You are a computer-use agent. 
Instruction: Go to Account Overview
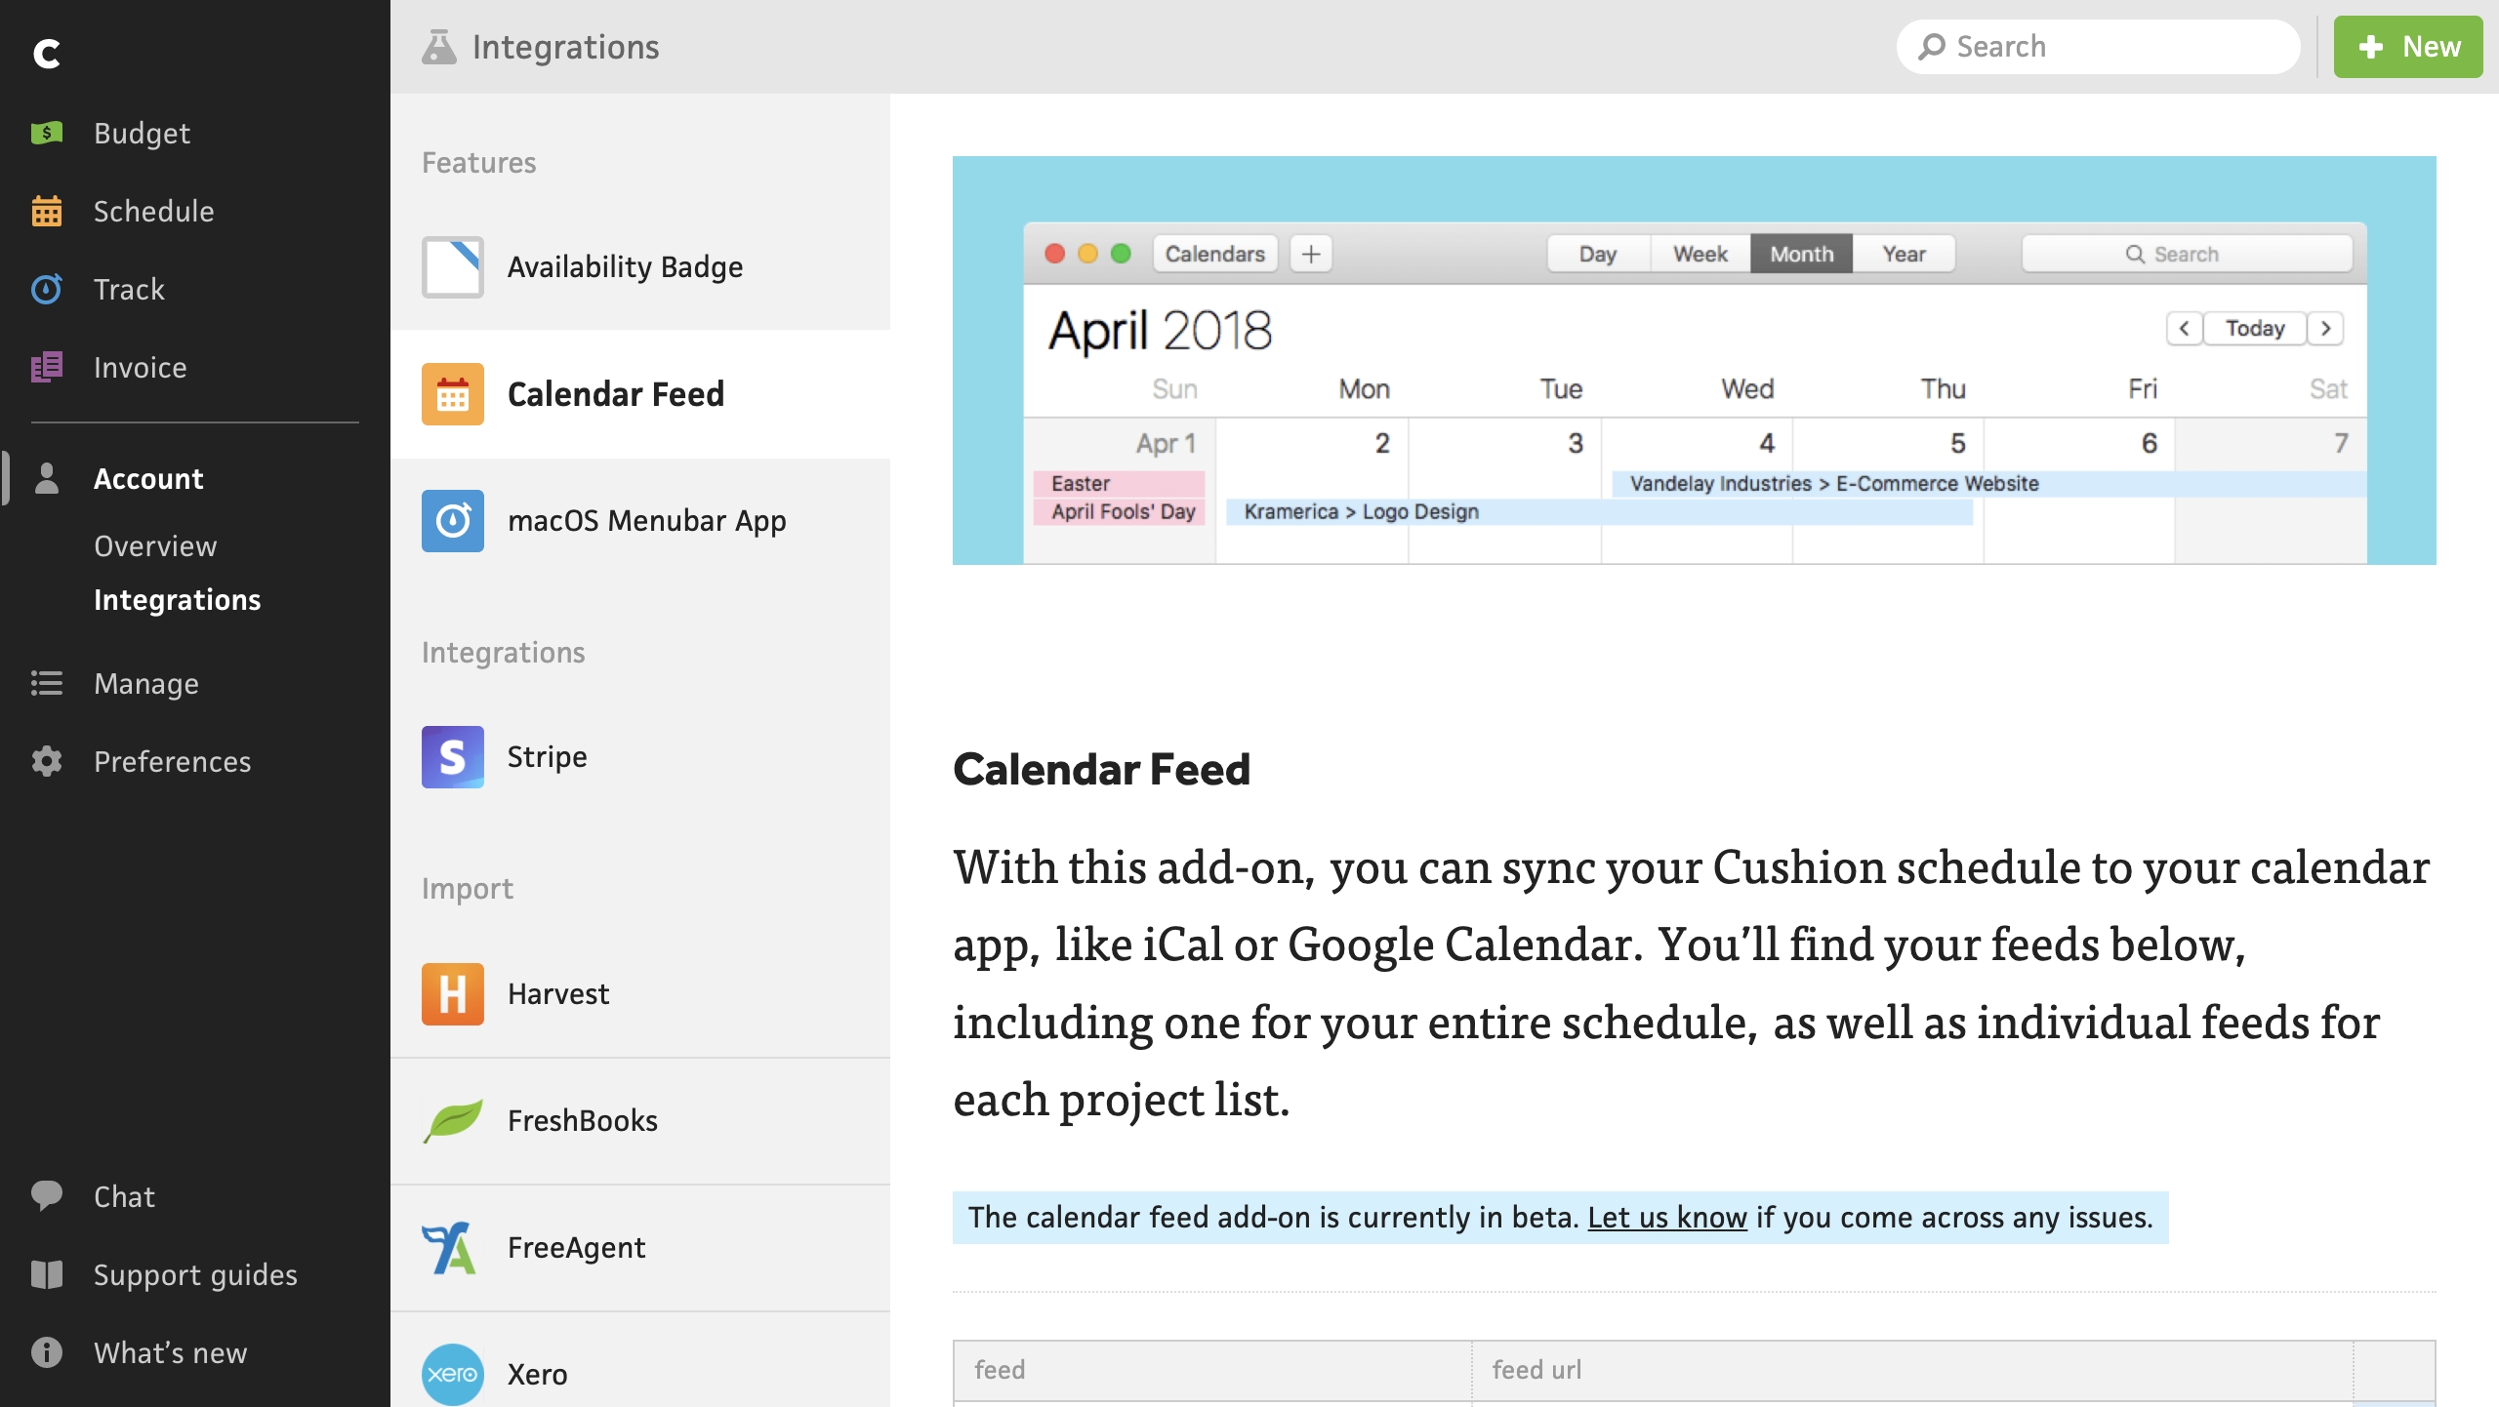pos(155,545)
